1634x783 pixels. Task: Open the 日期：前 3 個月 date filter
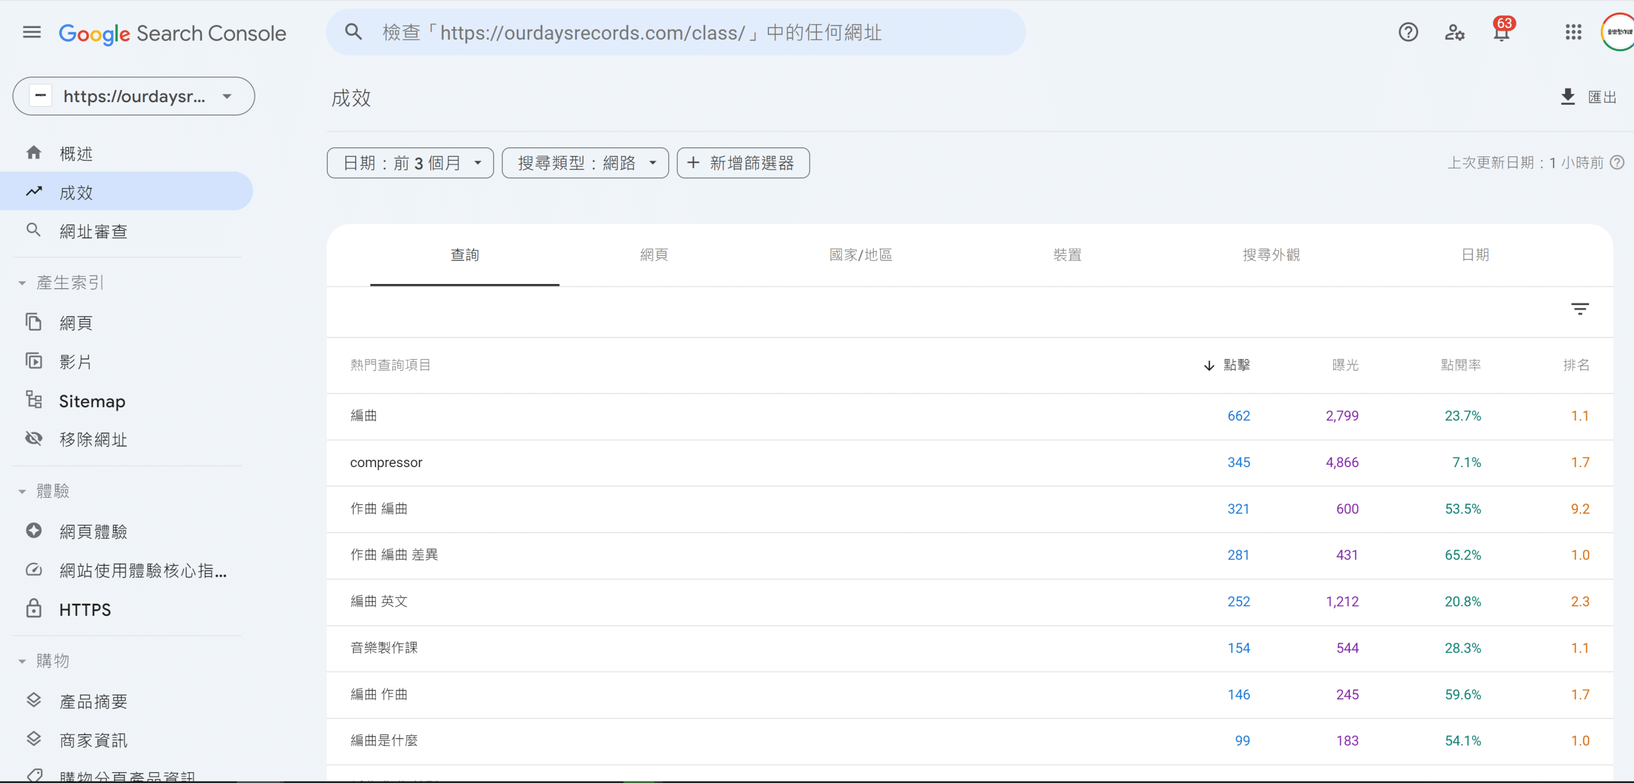click(410, 163)
